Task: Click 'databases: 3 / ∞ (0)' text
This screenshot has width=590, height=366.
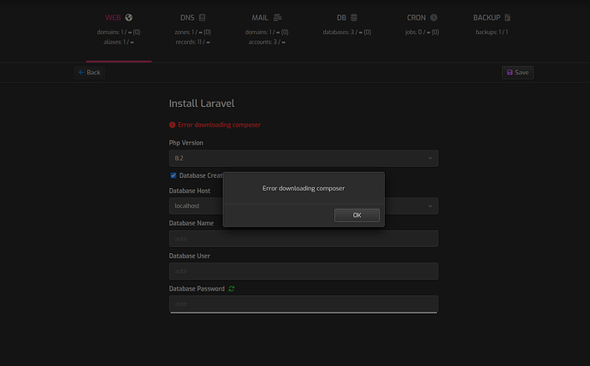Action: (346, 32)
